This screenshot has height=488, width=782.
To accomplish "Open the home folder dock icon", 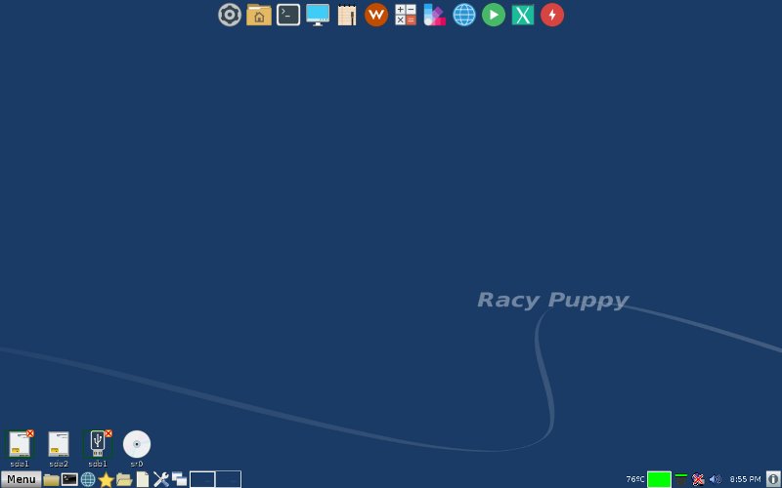I will (x=259, y=15).
